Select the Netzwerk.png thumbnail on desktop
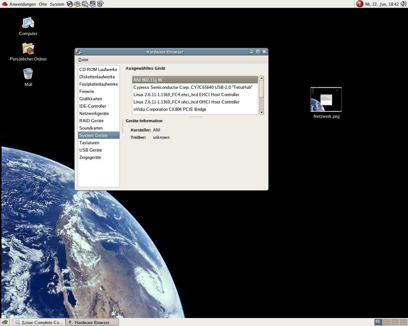 pos(326,103)
